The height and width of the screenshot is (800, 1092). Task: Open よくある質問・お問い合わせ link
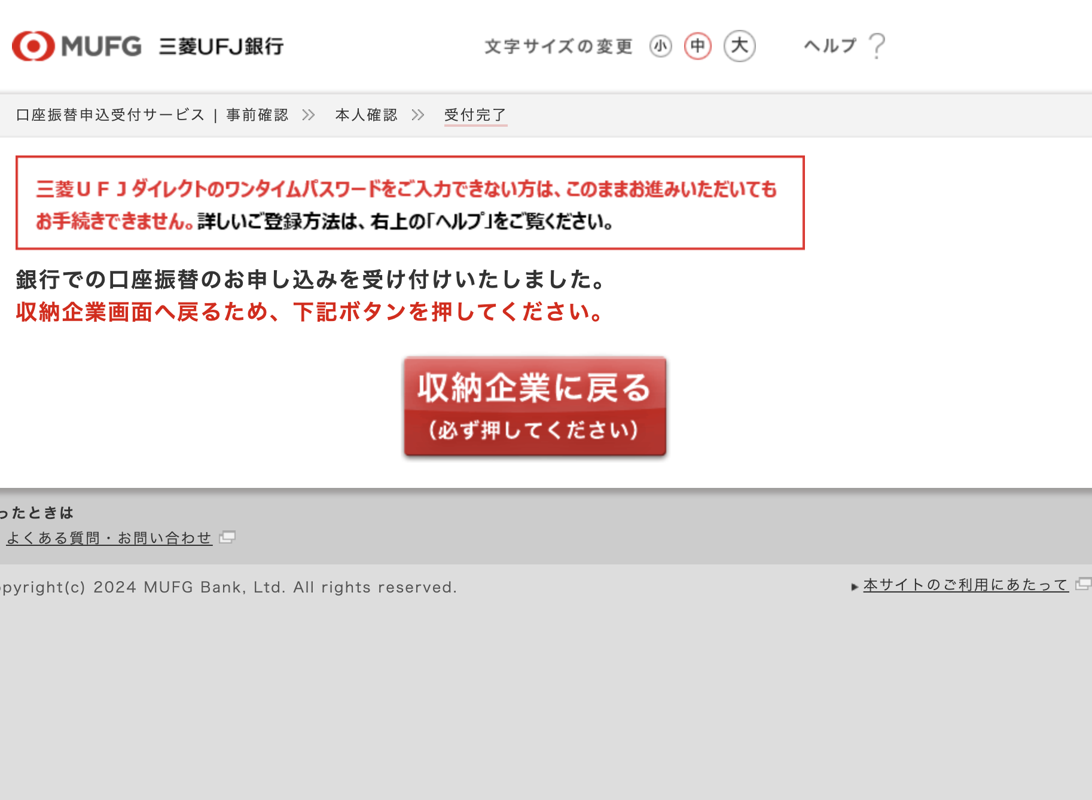click(x=109, y=538)
